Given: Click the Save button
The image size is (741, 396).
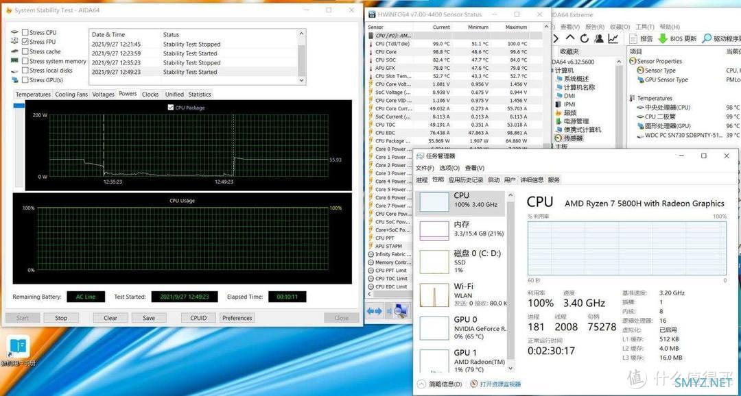Looking at the screenshot, I should (x=149, y=318).
